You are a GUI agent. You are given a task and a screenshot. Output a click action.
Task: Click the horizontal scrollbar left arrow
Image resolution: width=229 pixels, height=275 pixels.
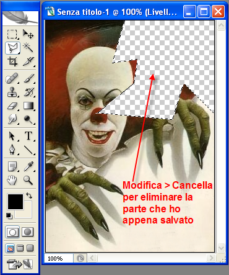[x=92, y=258]
